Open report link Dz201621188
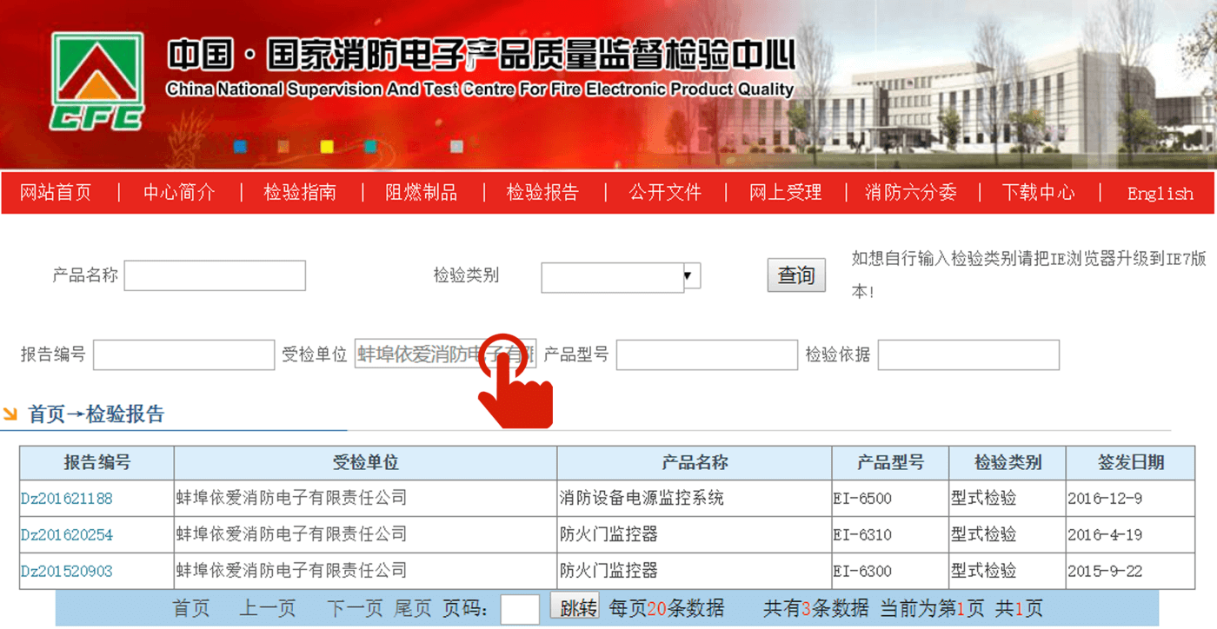The height and width of the screenshot is (629, 1217). point(67,499)
